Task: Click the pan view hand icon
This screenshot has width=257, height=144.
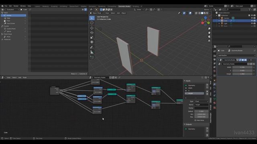Action: coord(209,33)
